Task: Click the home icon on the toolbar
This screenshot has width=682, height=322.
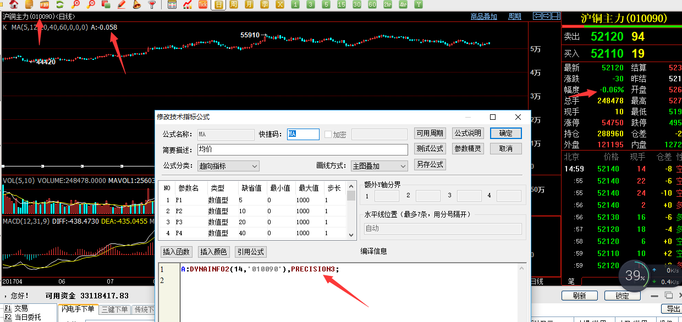Action: [14, 5]
